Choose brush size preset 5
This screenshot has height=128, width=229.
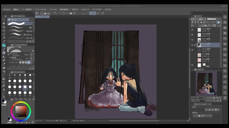tap(30, 82)
